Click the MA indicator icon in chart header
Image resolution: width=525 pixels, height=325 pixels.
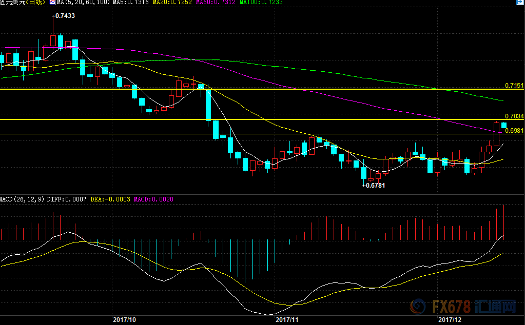click(52, 2)
